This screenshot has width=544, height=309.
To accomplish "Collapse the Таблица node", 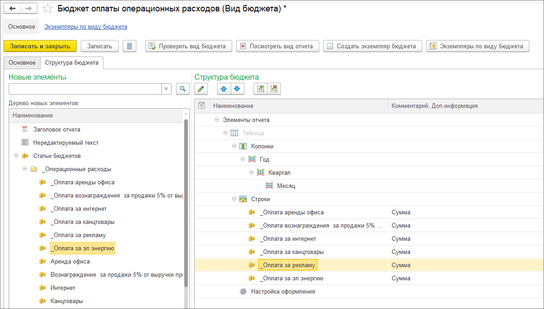I will coord(226,133).
